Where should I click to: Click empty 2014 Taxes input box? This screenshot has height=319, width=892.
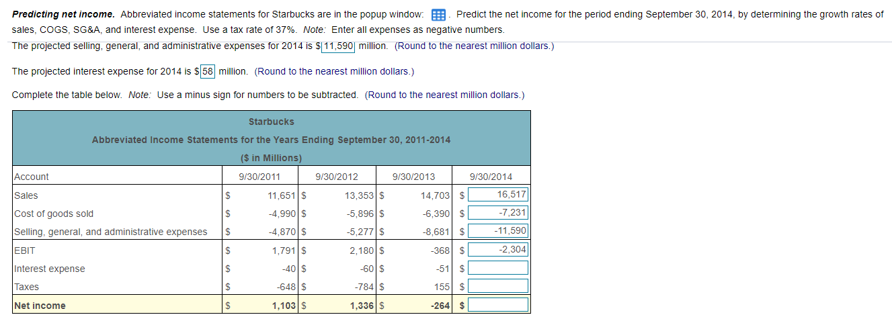[498, 286]
